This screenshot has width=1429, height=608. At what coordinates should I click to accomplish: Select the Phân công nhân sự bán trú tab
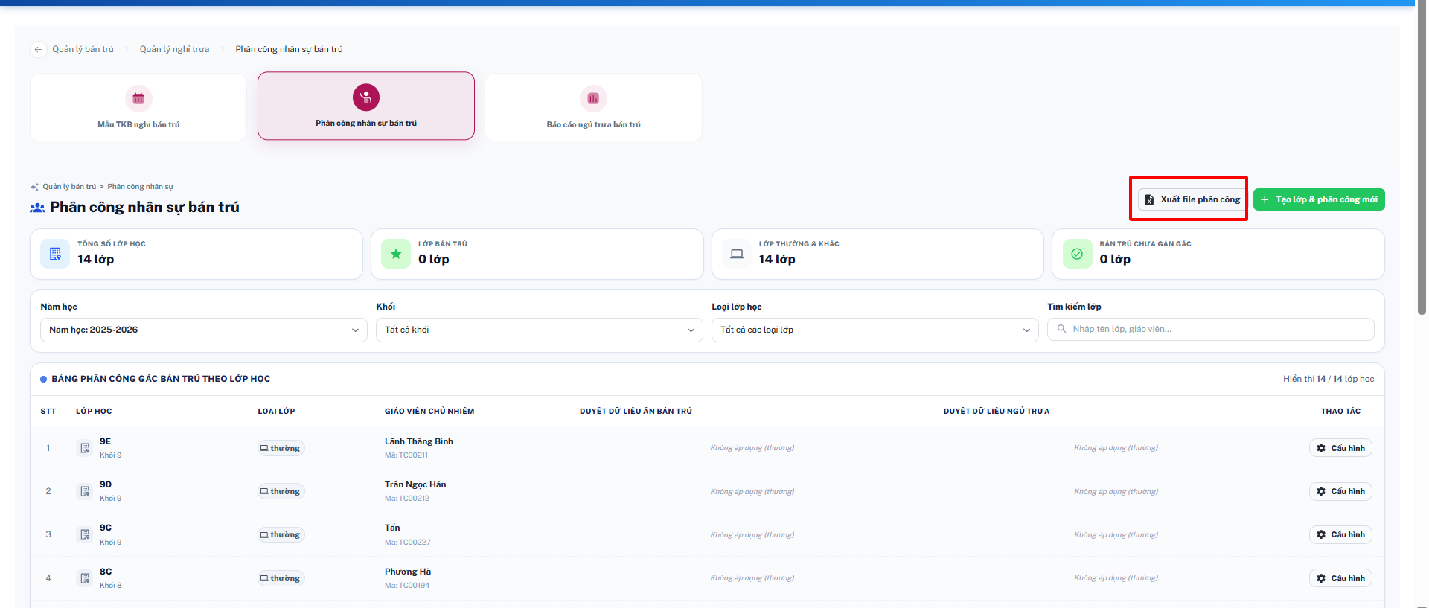(366, 106)
